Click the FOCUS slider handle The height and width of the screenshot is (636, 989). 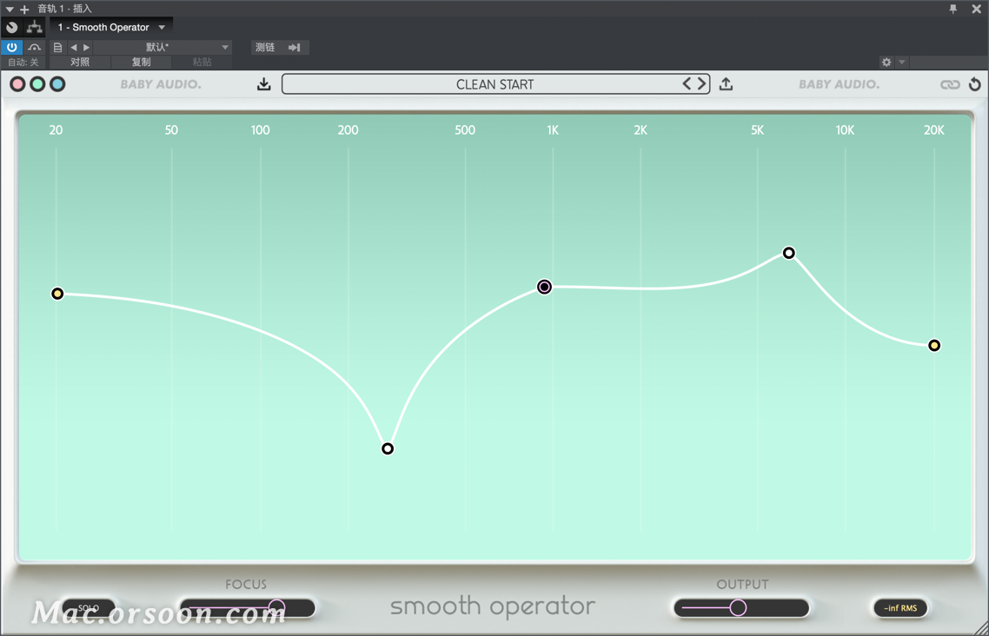click(276, 607)
